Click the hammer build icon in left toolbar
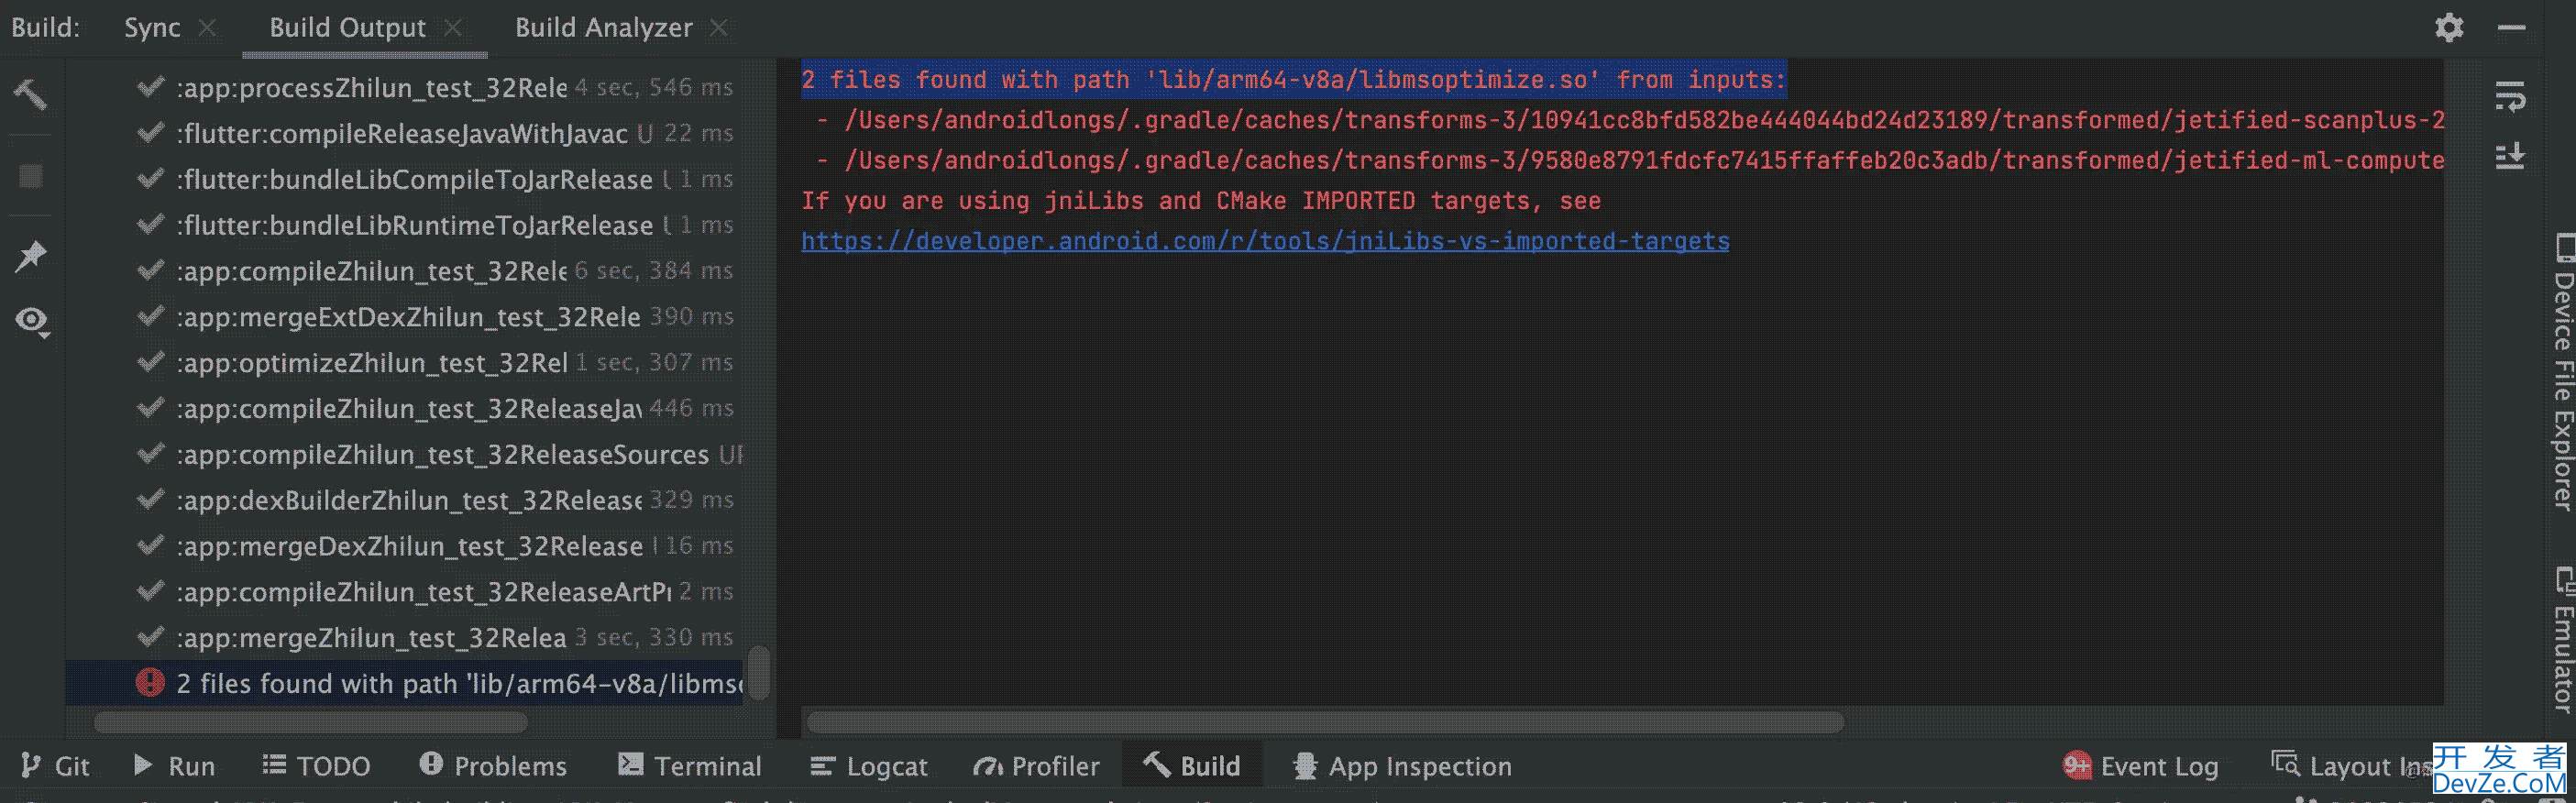Screen dimensions: 2576x803 coord(30,95)
